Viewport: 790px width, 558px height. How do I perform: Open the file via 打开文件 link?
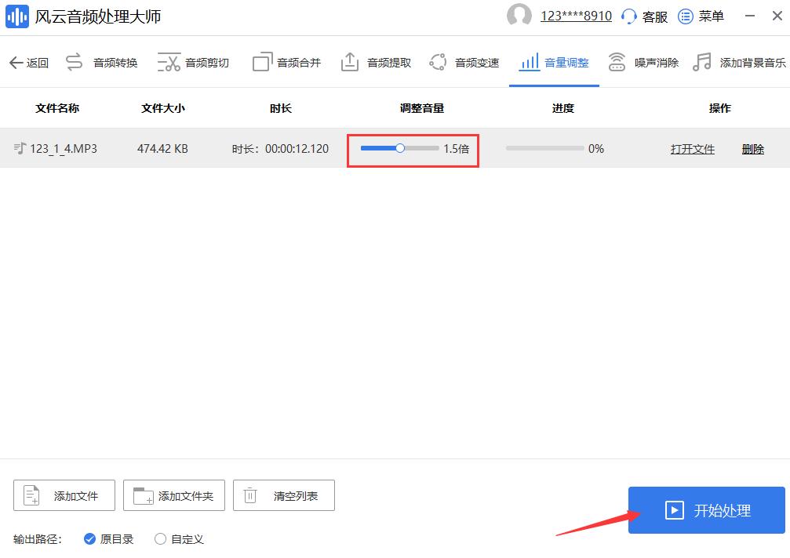point(692,148)
